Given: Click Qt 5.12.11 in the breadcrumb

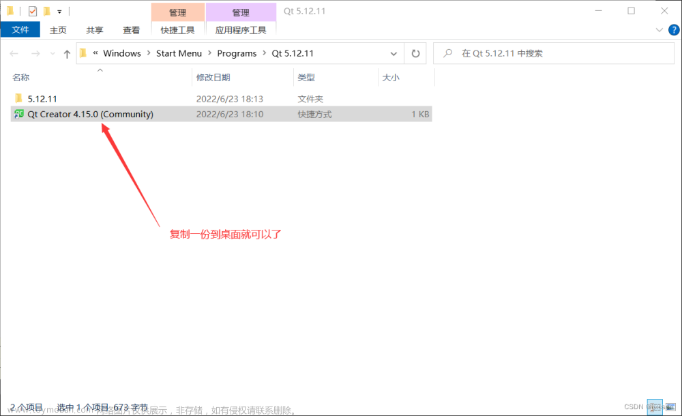Looking at the screenshot, I should (293, 53).
